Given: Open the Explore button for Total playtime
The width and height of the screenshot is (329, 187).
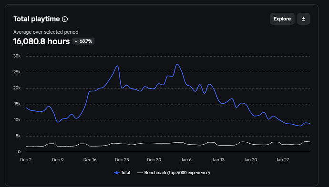Looking at the screenshot, I should click(x=282, y=19).
